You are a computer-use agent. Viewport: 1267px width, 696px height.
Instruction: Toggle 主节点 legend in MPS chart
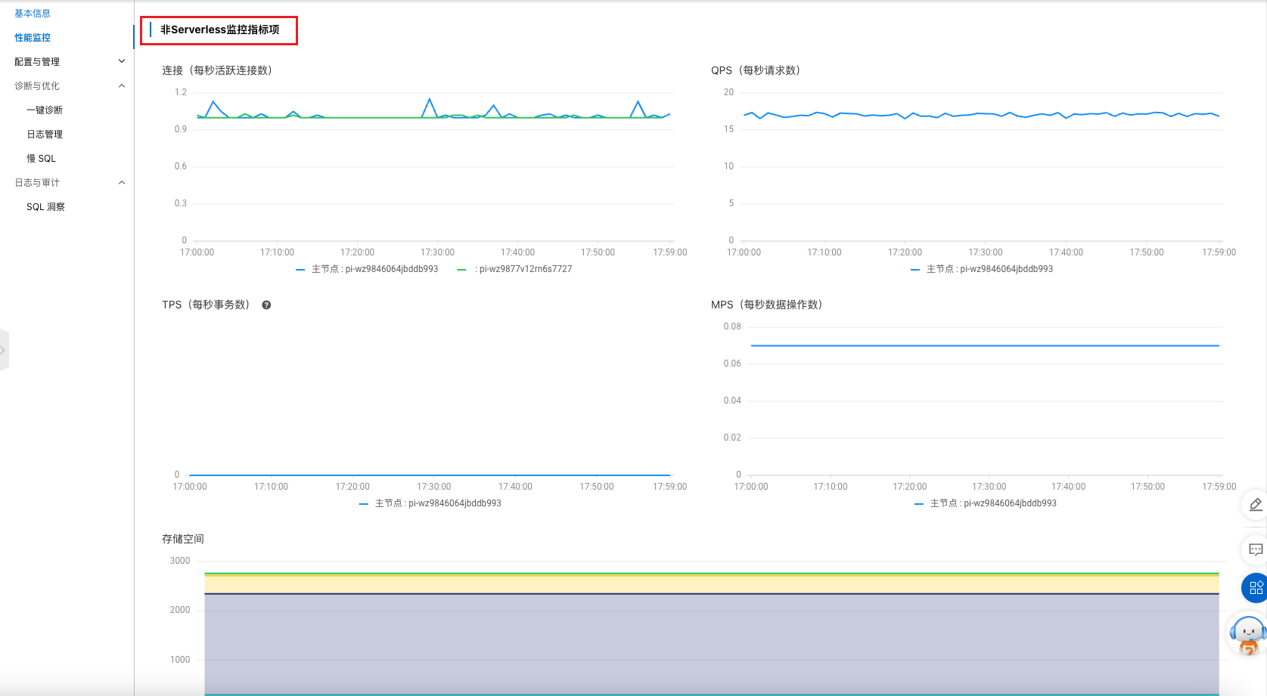(x=986, y=503)
